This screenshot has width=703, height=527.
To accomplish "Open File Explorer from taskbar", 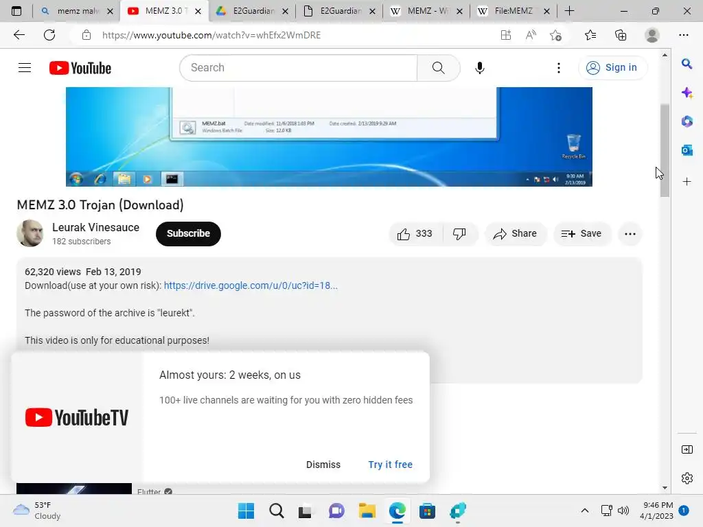I will coord(367,511).
